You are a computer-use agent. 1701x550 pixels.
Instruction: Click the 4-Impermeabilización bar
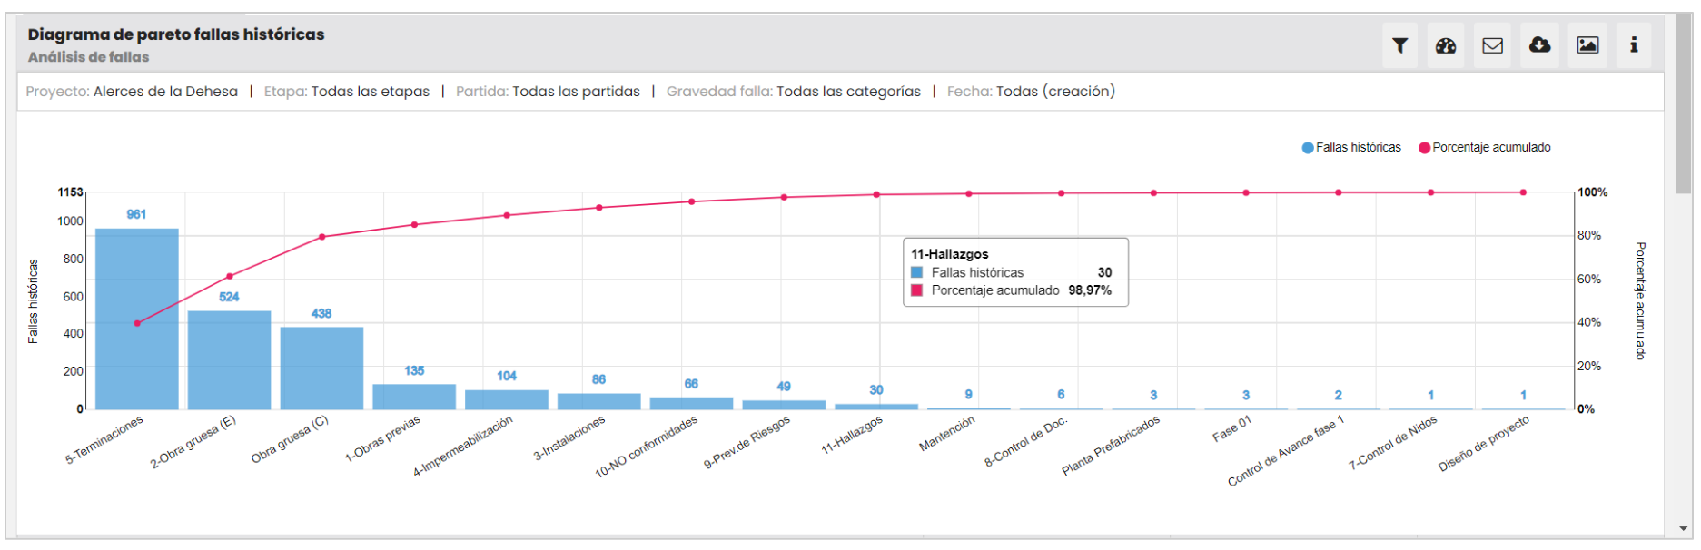point(507,399)
